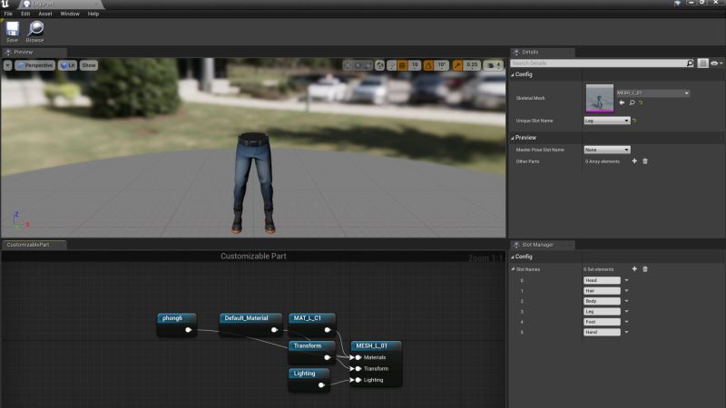Open the grid snap value 10 dropdown
This screenshot has height=408, width=726.
pos(415,65)
